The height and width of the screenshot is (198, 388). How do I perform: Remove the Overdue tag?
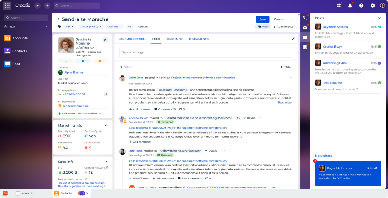coord(121,27)
